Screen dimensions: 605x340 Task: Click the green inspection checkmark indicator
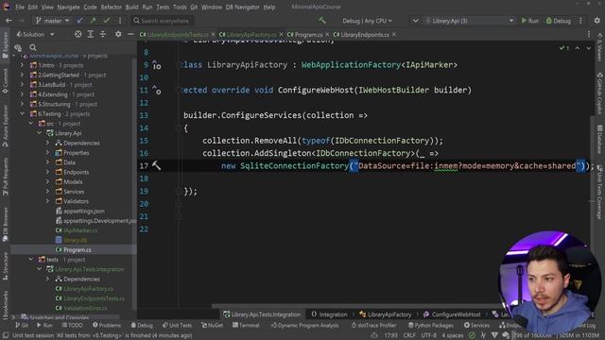563,48
